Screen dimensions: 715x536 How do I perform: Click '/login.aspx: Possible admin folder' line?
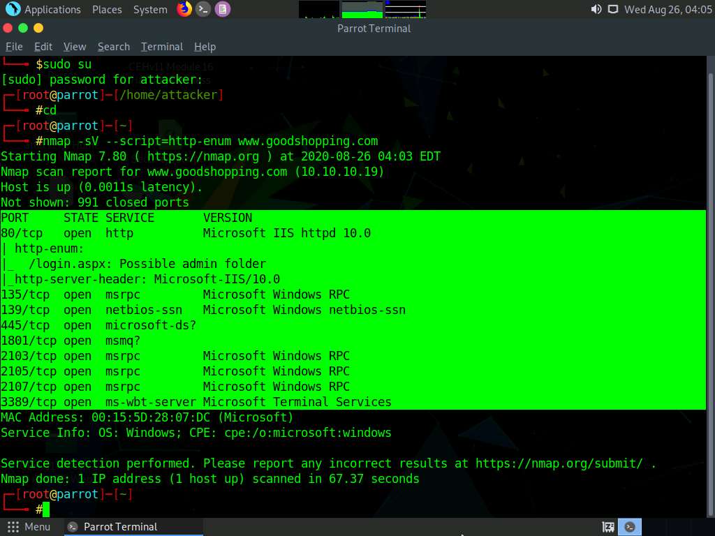coord(147,264)
